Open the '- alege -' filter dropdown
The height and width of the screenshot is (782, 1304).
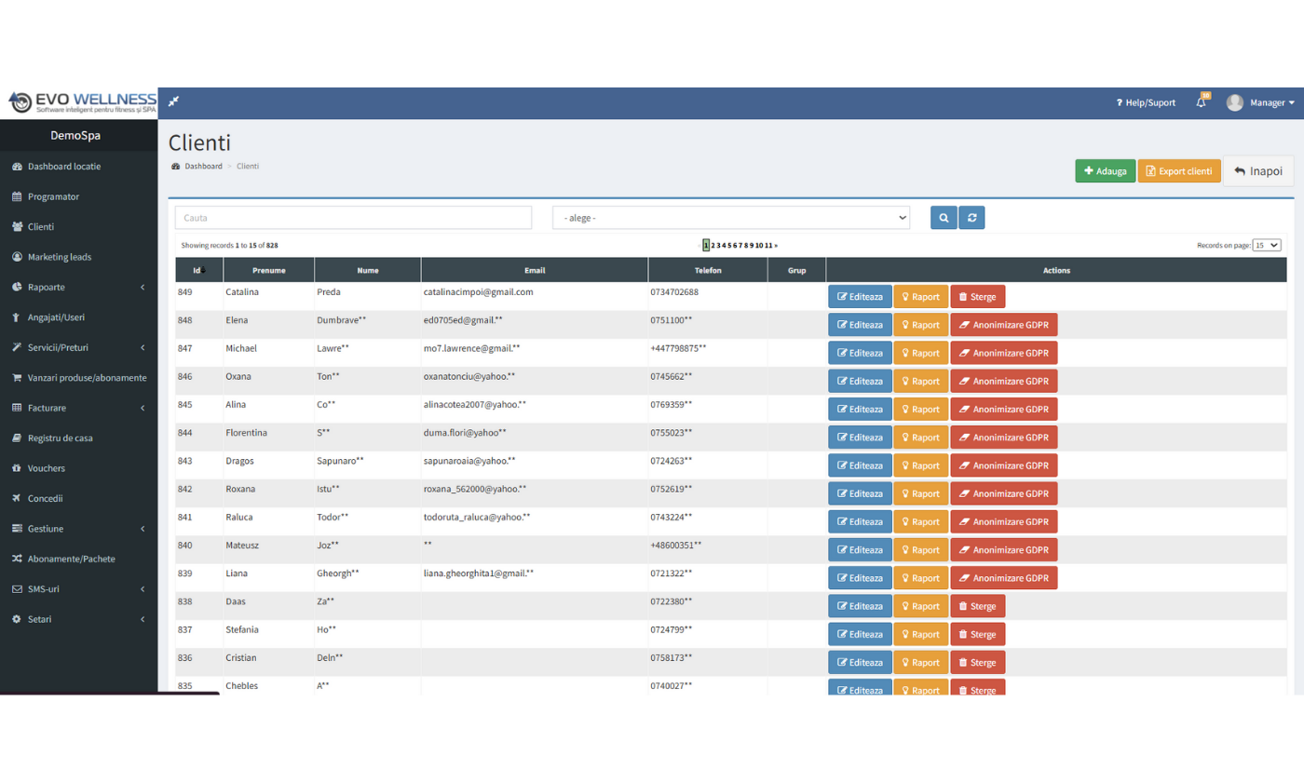[730, 218]
